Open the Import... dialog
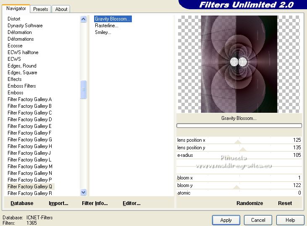This screenshot has width=307, height=226. tap(58, 203)
